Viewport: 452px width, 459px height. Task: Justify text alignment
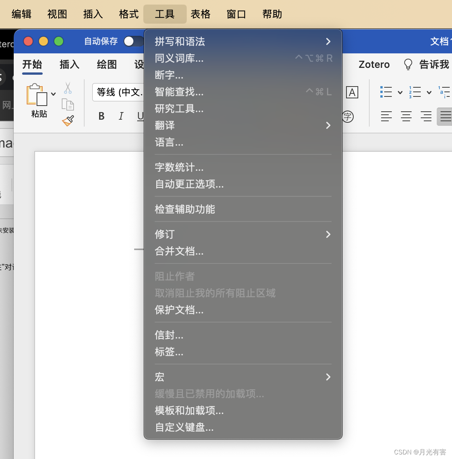(x=444, y=116)
